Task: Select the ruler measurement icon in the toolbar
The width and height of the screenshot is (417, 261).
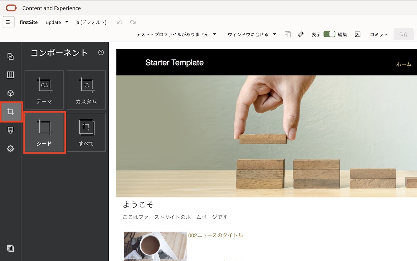Action: (301, 34)
